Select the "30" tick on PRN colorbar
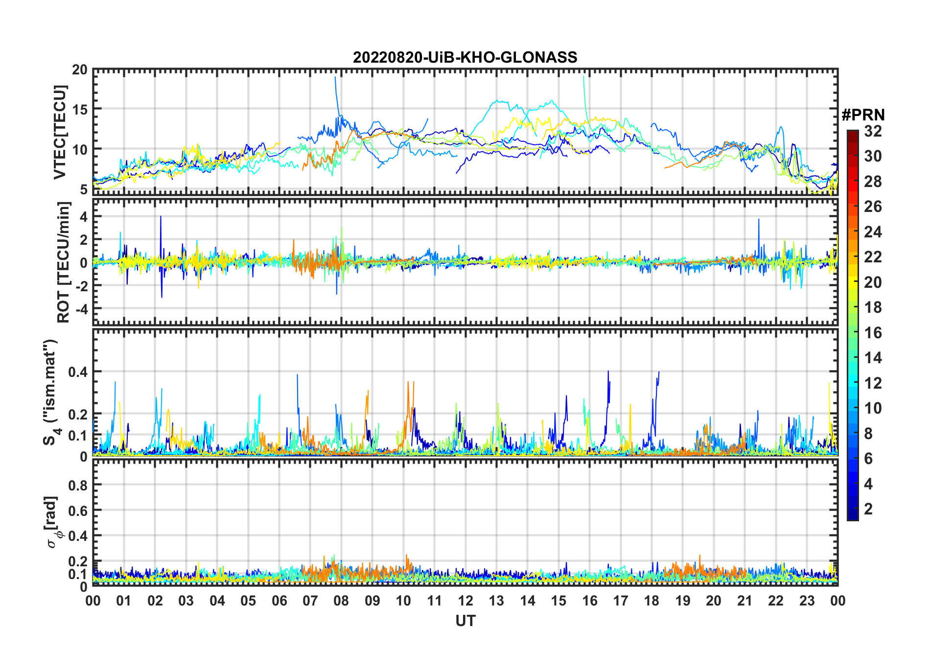This screenshot has width=931, height=651. point(873,156)
